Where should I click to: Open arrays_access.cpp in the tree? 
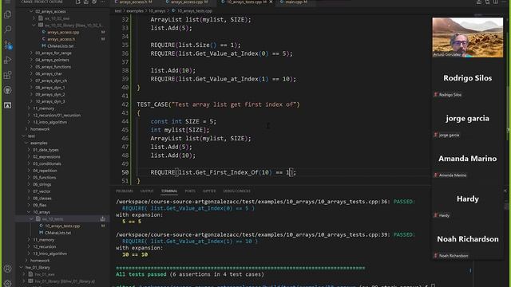(x=63, y=32)
